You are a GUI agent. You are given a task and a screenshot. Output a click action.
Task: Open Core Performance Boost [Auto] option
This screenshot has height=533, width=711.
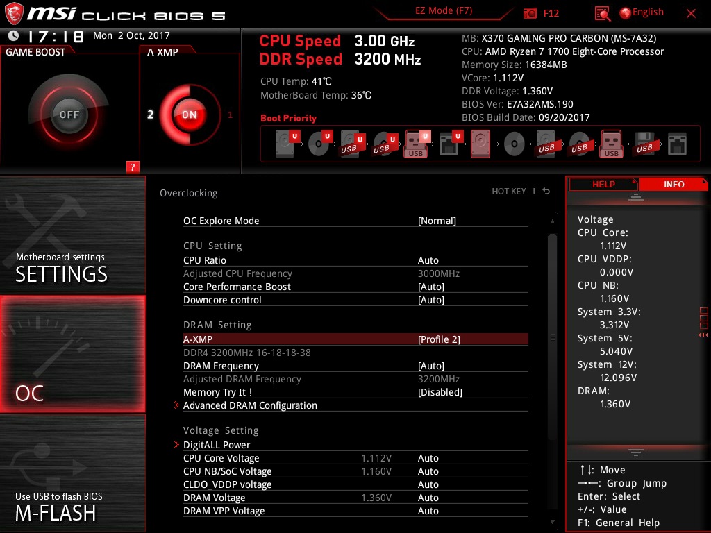click(x=355, y=287)
